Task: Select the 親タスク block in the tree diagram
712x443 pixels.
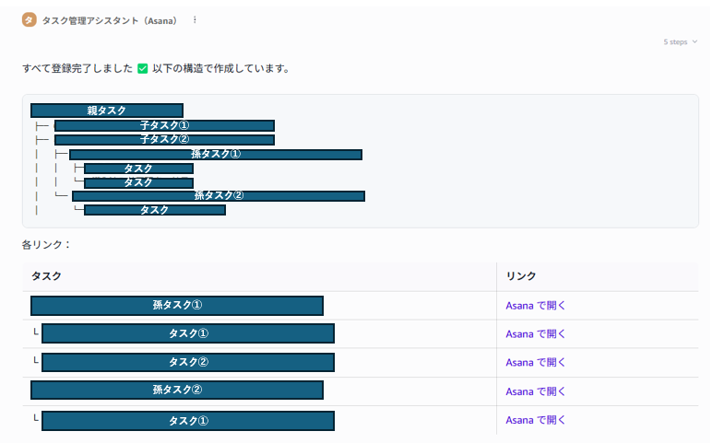Action: click(107, 111)
